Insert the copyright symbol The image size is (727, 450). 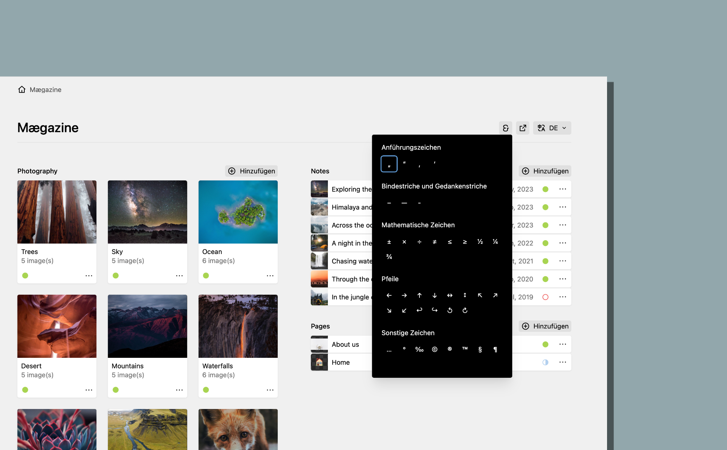(x=434, y=349)
